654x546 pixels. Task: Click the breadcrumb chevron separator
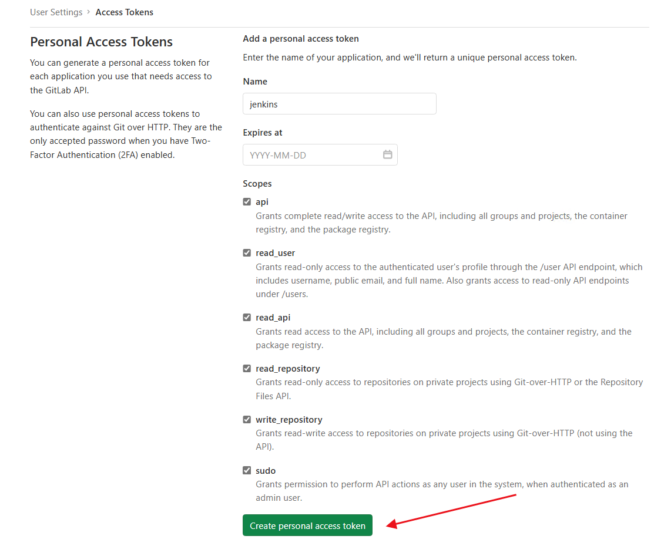coord(88,12)
